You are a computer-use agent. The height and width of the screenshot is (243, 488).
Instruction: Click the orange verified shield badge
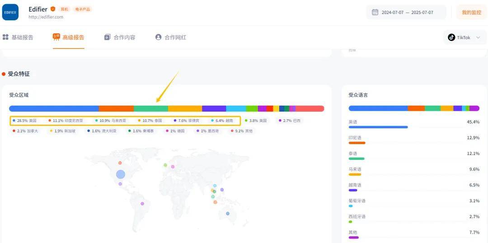pos(53,9)
